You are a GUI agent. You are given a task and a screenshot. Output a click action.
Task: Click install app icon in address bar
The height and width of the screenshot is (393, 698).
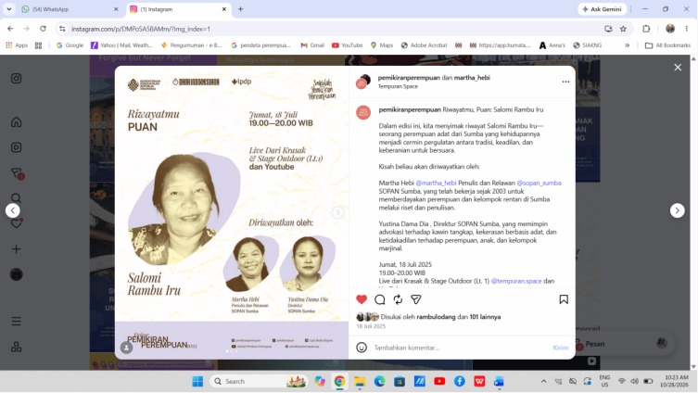point(608,29)
